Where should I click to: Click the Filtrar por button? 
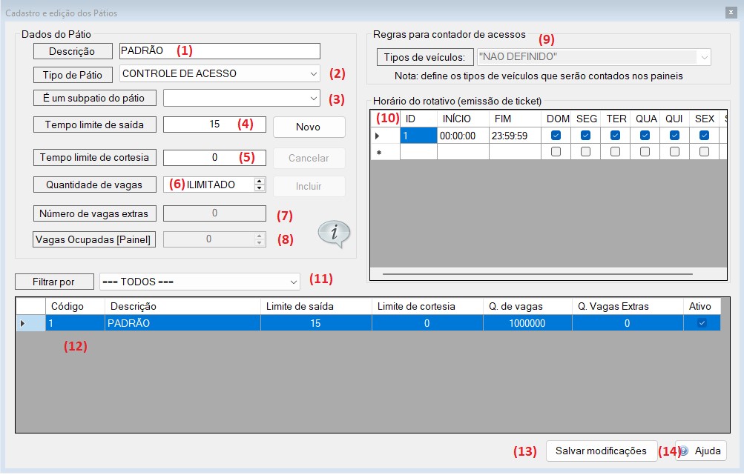54,282
